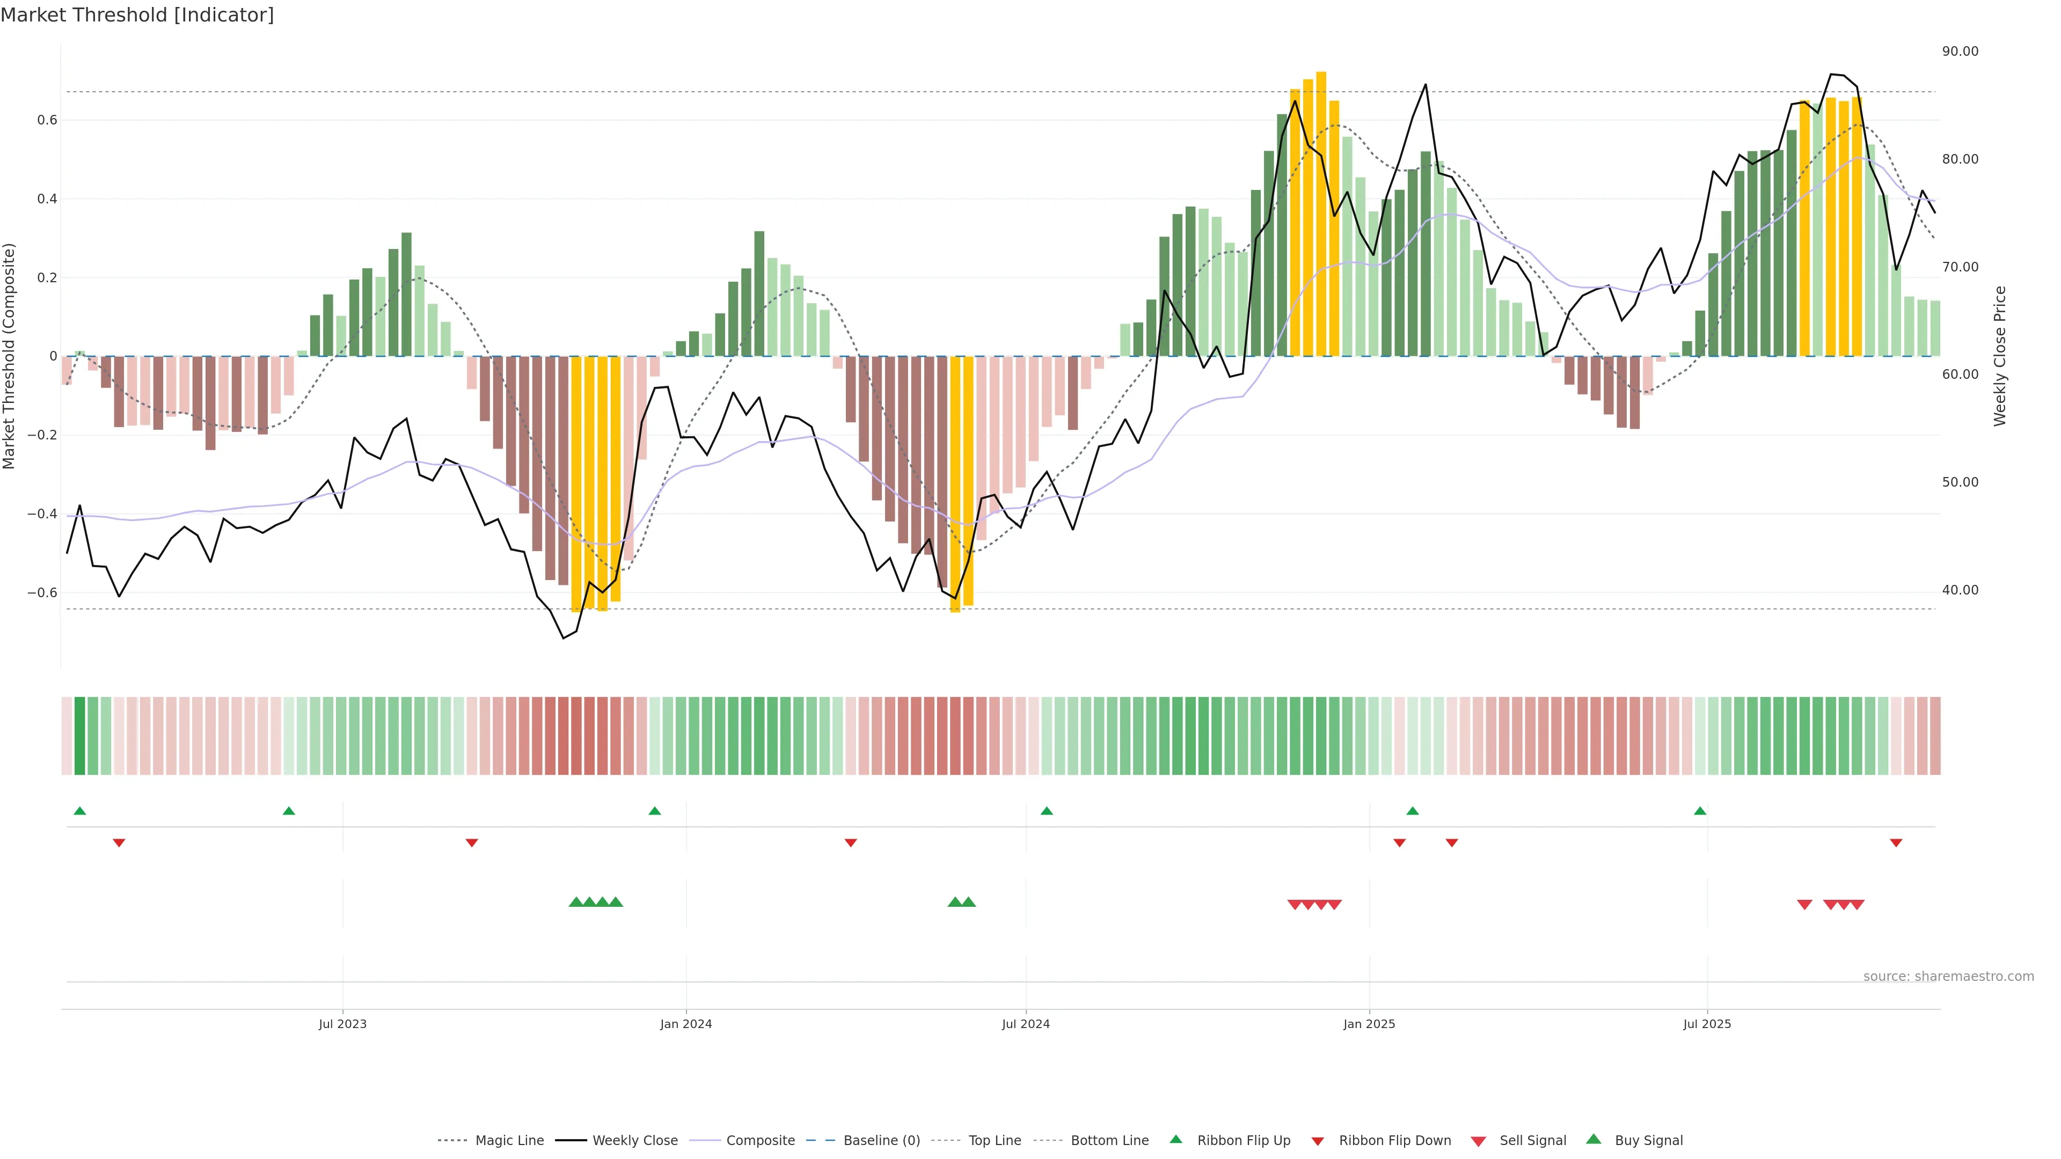Image resolution: width=2061 pixels, height=1159 pixels.
Task: Click the green flip-up marker just after Jul 2024
Action: 1047,811
